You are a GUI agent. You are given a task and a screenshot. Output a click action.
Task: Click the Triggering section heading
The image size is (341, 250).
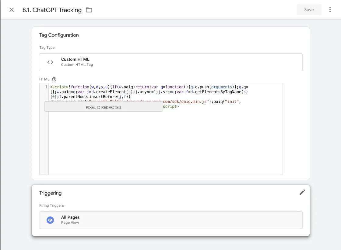click(51, 193)
